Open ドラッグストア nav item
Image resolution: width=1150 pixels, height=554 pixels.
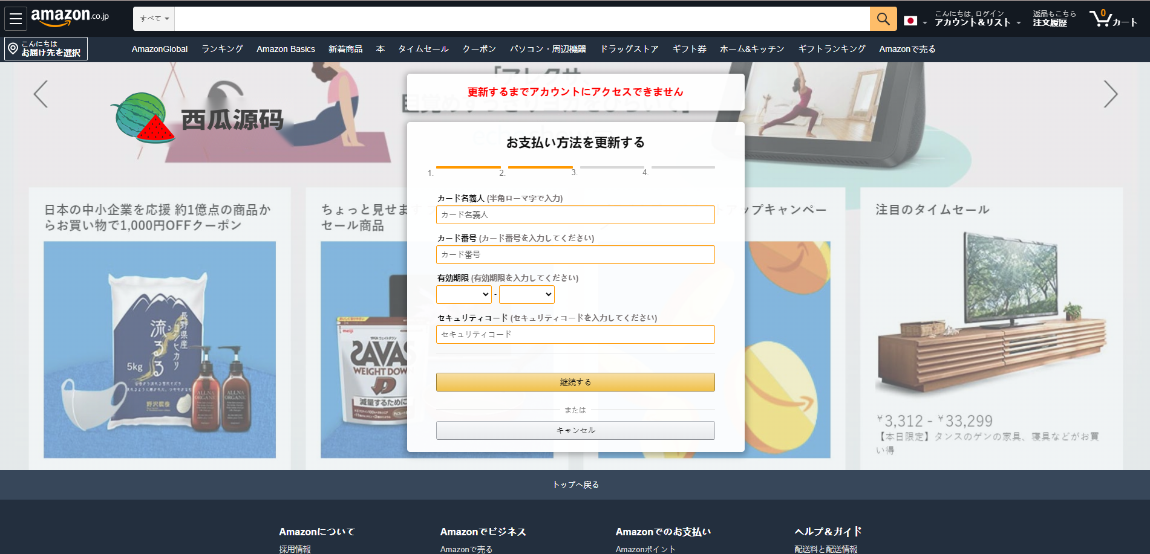(x=629, y=49)
